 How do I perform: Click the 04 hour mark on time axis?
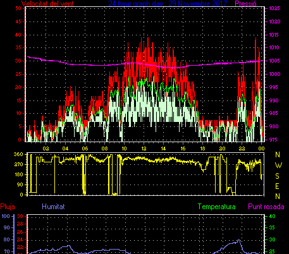65,148
